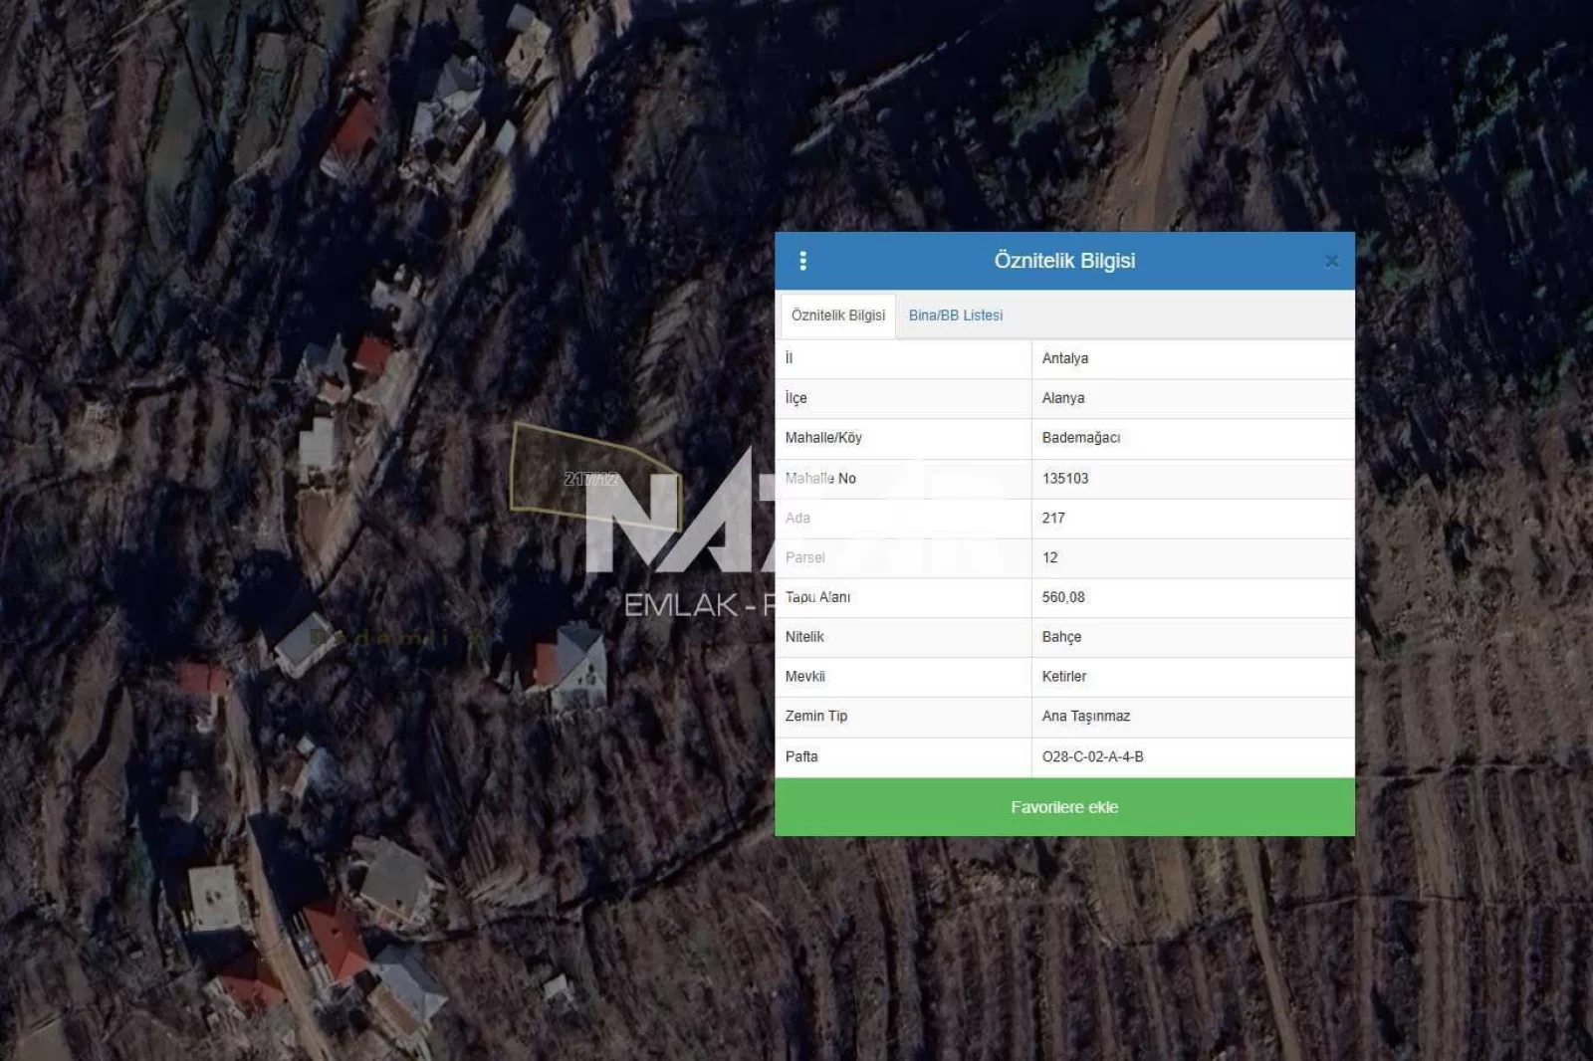This screenshot has height=1061, width=1593.
Task: Click the Öznitelik Bilgisi title in blue header
Action: [x=1063, y=261]
